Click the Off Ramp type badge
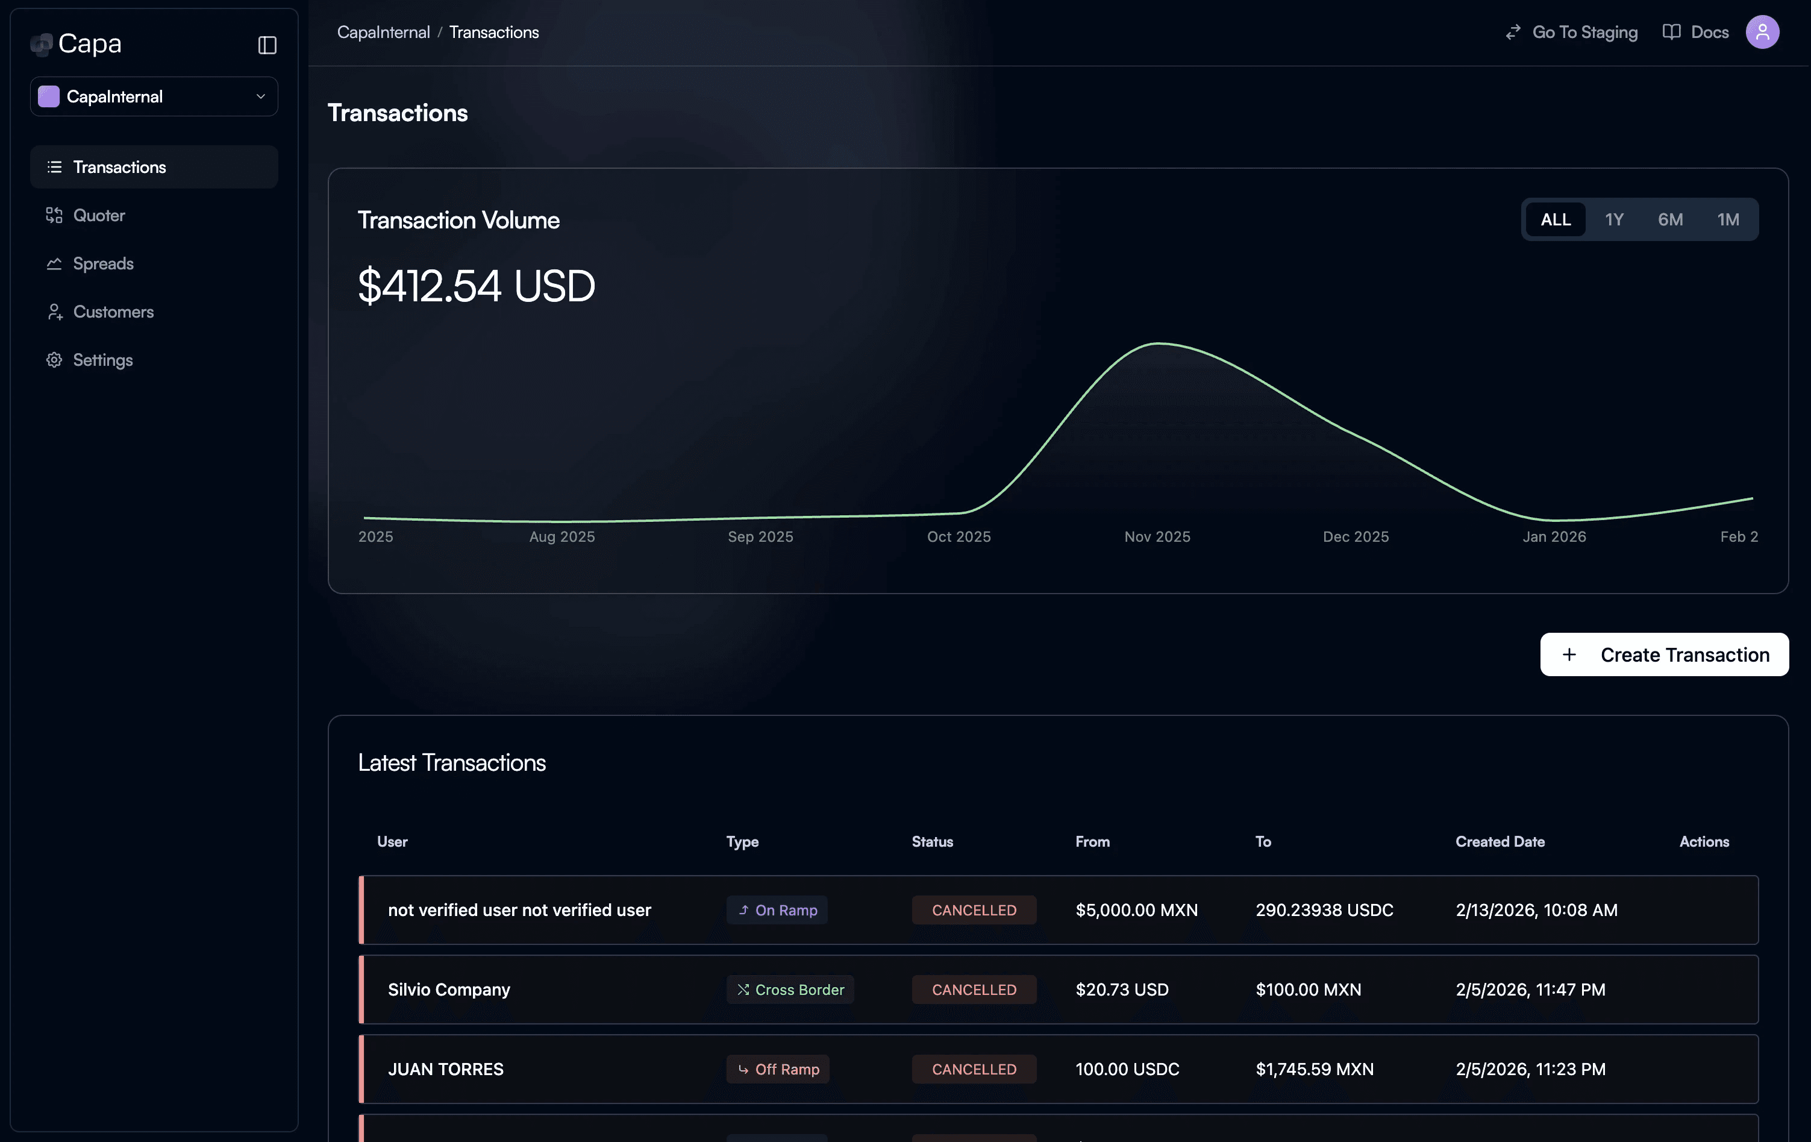Image resolution: width=1811 pixels, height=1142 pixels. 778,1069
